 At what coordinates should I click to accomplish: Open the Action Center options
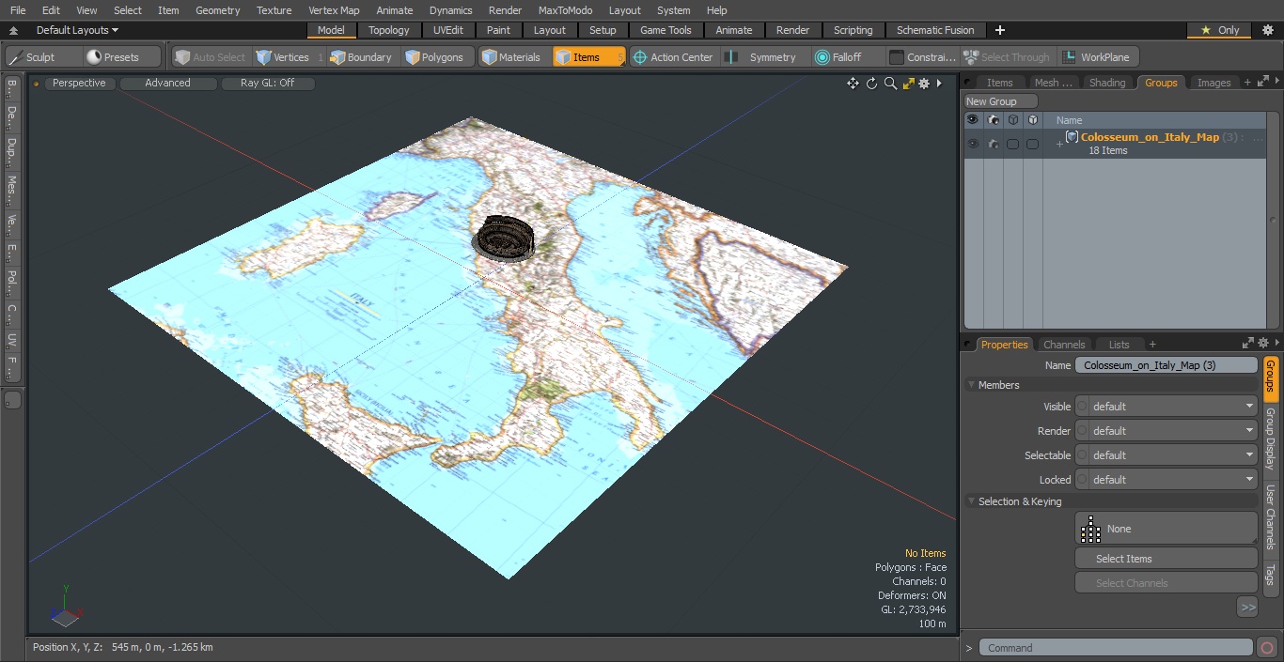tap(672, 57)
